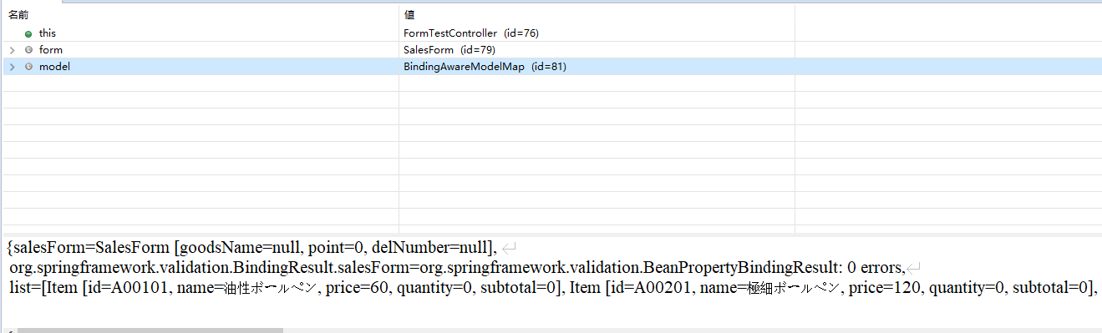The height and width of the screenshot is (333, 1102).
Task: Expand the model variable row
Action: click(13, 67)
